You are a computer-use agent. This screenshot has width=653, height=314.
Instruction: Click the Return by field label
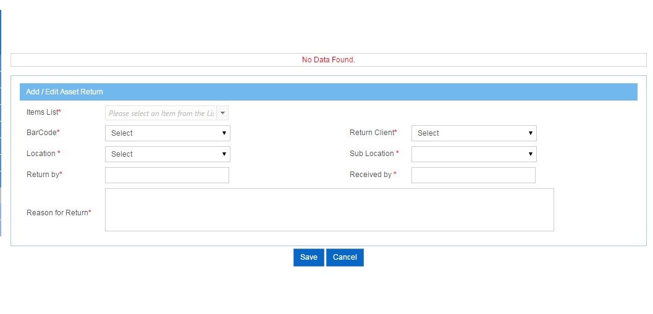44,174
